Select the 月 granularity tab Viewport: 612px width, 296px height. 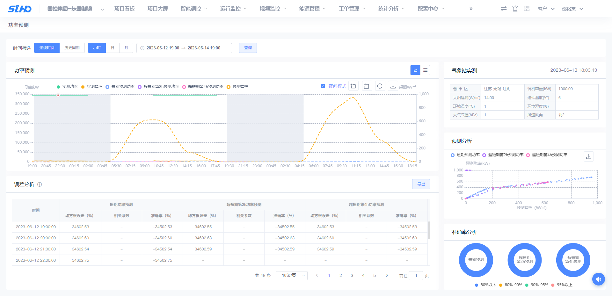pyautogui.click(x=126, y=48)
